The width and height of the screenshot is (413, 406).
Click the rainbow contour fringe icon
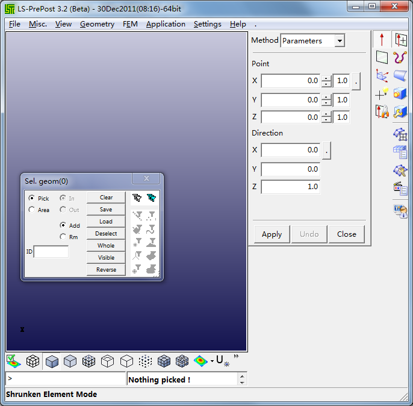point(200,361)
